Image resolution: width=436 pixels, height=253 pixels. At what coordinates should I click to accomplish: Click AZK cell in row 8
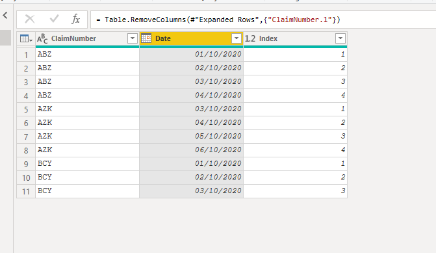87,150
